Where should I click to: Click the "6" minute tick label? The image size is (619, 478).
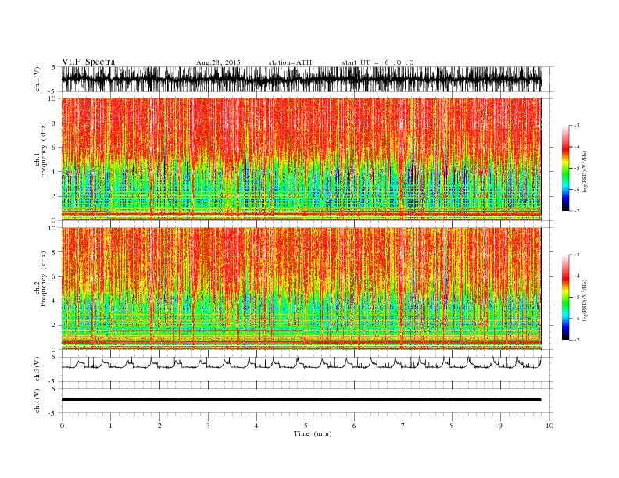pos(354,426)
